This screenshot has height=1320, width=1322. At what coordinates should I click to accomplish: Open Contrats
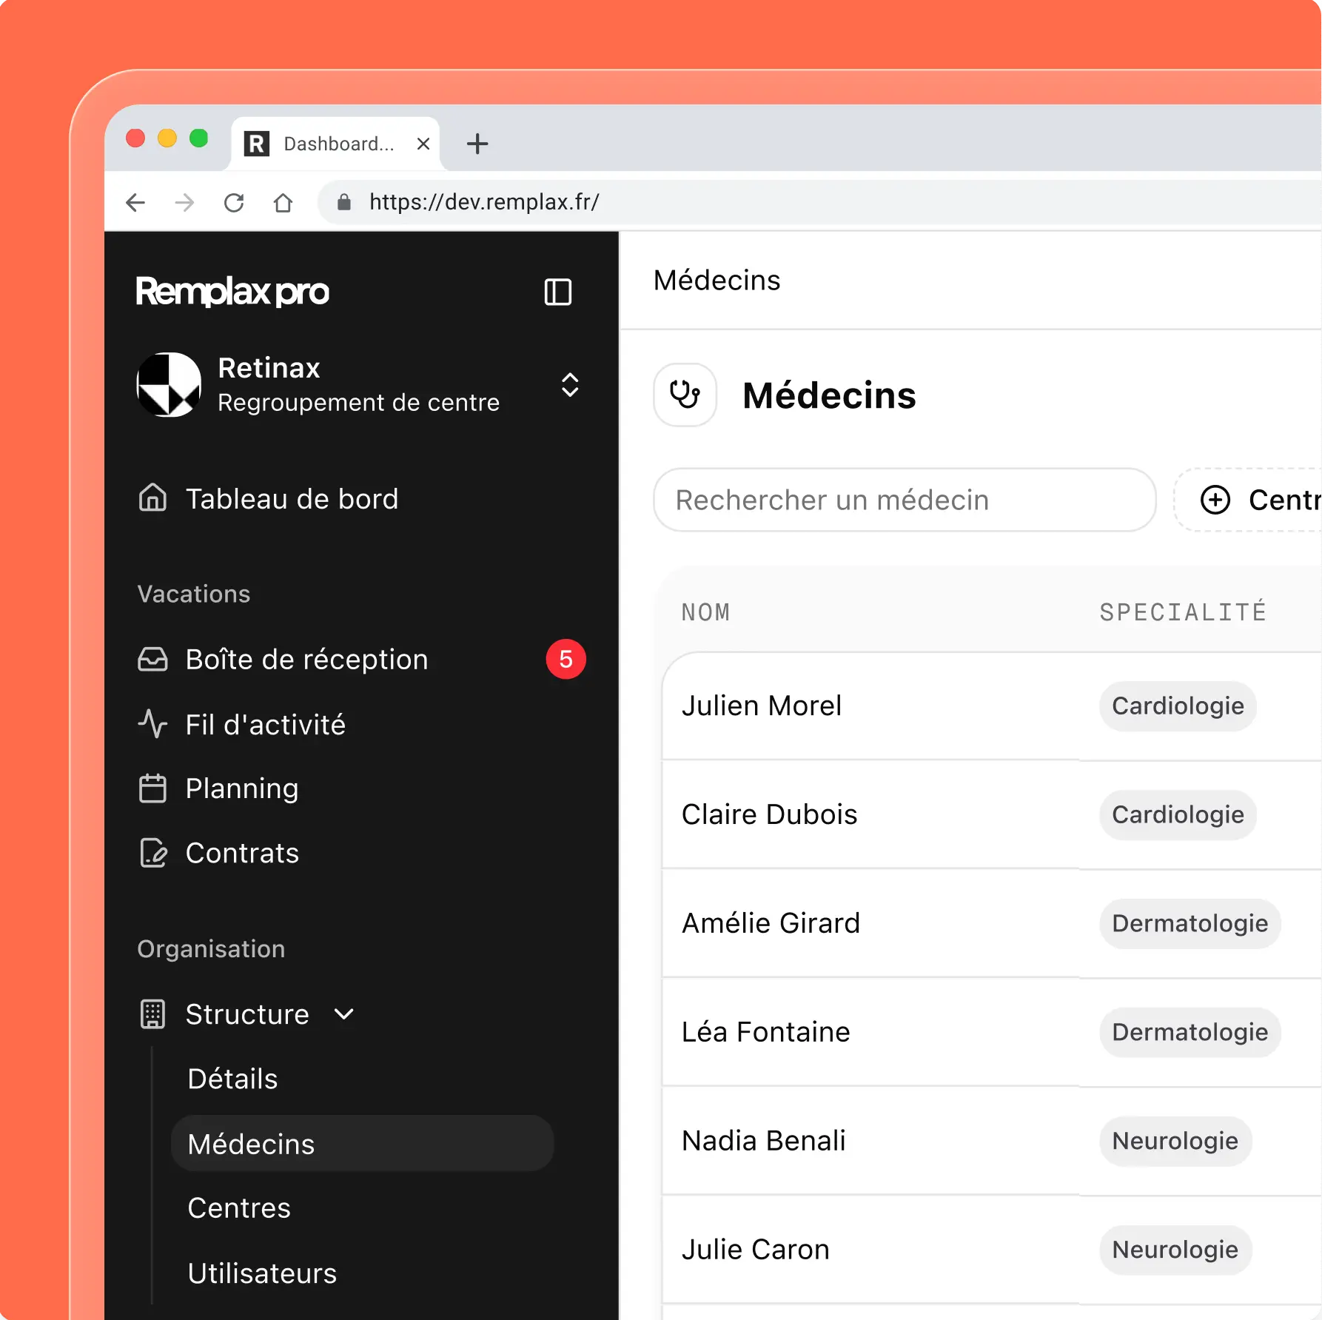coord(242,853)
